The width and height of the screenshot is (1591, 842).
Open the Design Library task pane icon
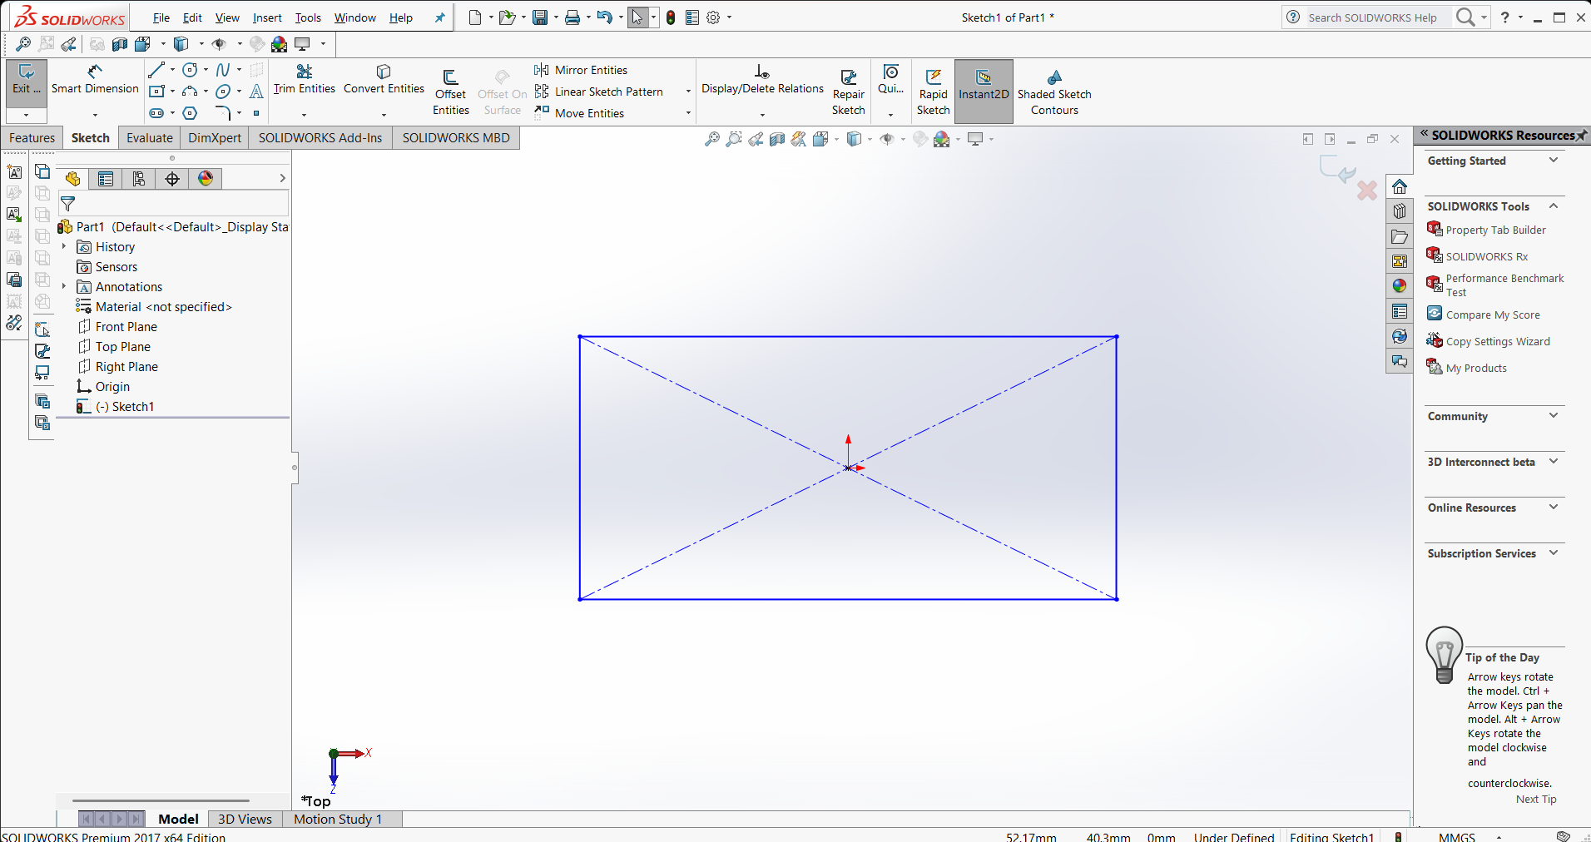click(x=1400, y=211)
